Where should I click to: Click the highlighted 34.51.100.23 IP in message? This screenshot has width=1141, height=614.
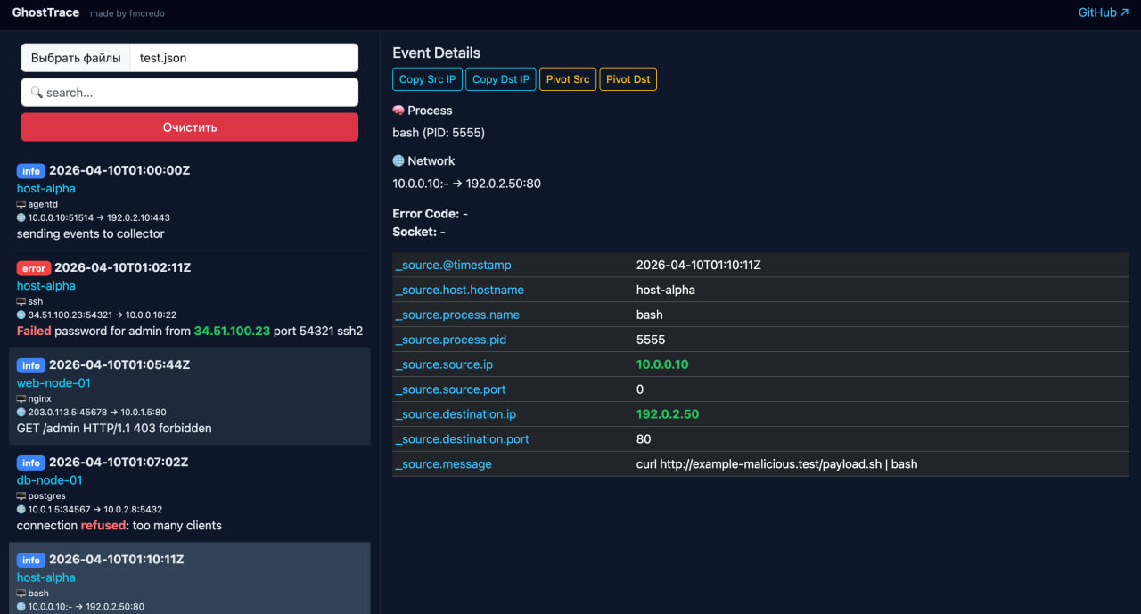point(232,331)
